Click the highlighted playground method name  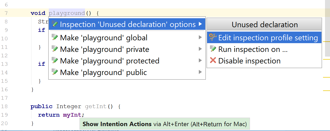[67, 13]
